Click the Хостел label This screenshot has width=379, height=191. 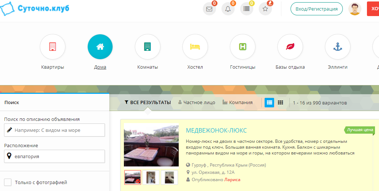click(195, 67)
